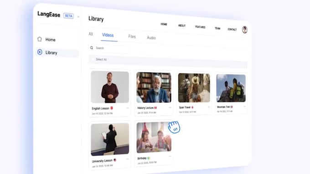Click the BETA badge
This screenshot has height=174, width=310.
point(68,16)
